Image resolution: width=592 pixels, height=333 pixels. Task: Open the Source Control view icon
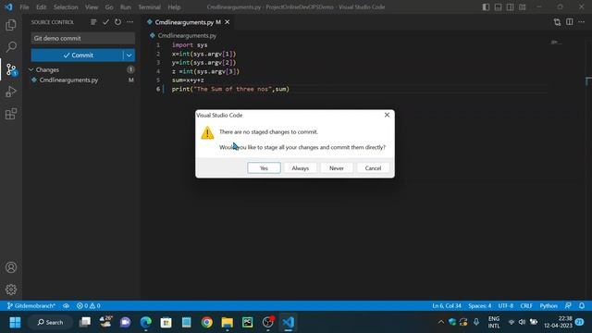pos(11,69)
